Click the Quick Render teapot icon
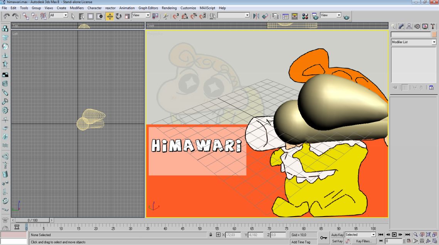Image resolution: width=439 pixels, height=245 pixels. pos(346,17)
